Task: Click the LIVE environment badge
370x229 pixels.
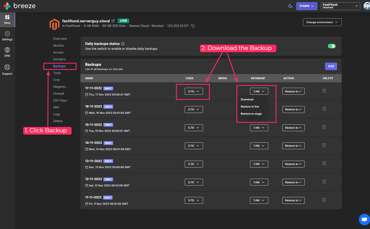Action: [x=123, y=21]
